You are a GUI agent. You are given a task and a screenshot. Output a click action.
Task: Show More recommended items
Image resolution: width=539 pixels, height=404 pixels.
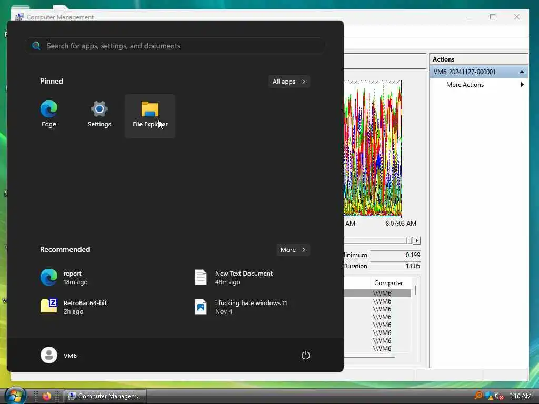click(x=293, y=250)
